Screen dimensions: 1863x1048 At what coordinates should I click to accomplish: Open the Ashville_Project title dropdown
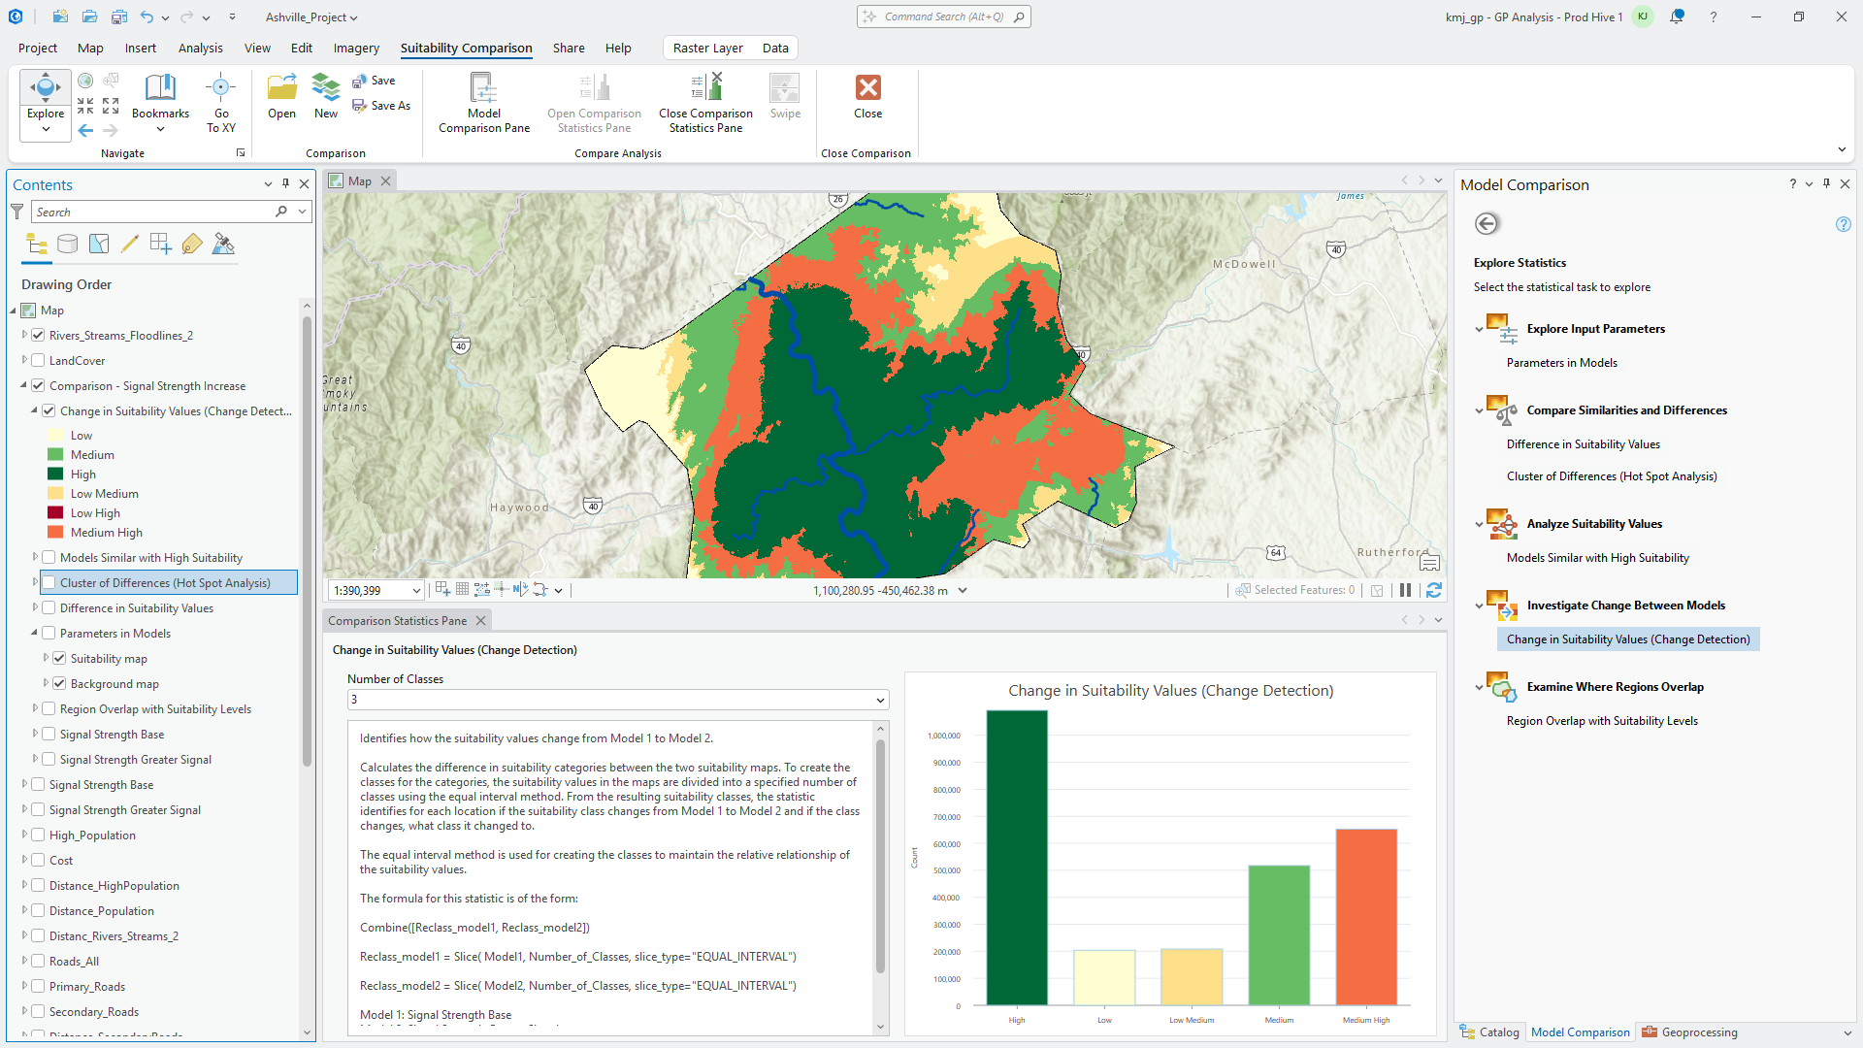(310, 17)
